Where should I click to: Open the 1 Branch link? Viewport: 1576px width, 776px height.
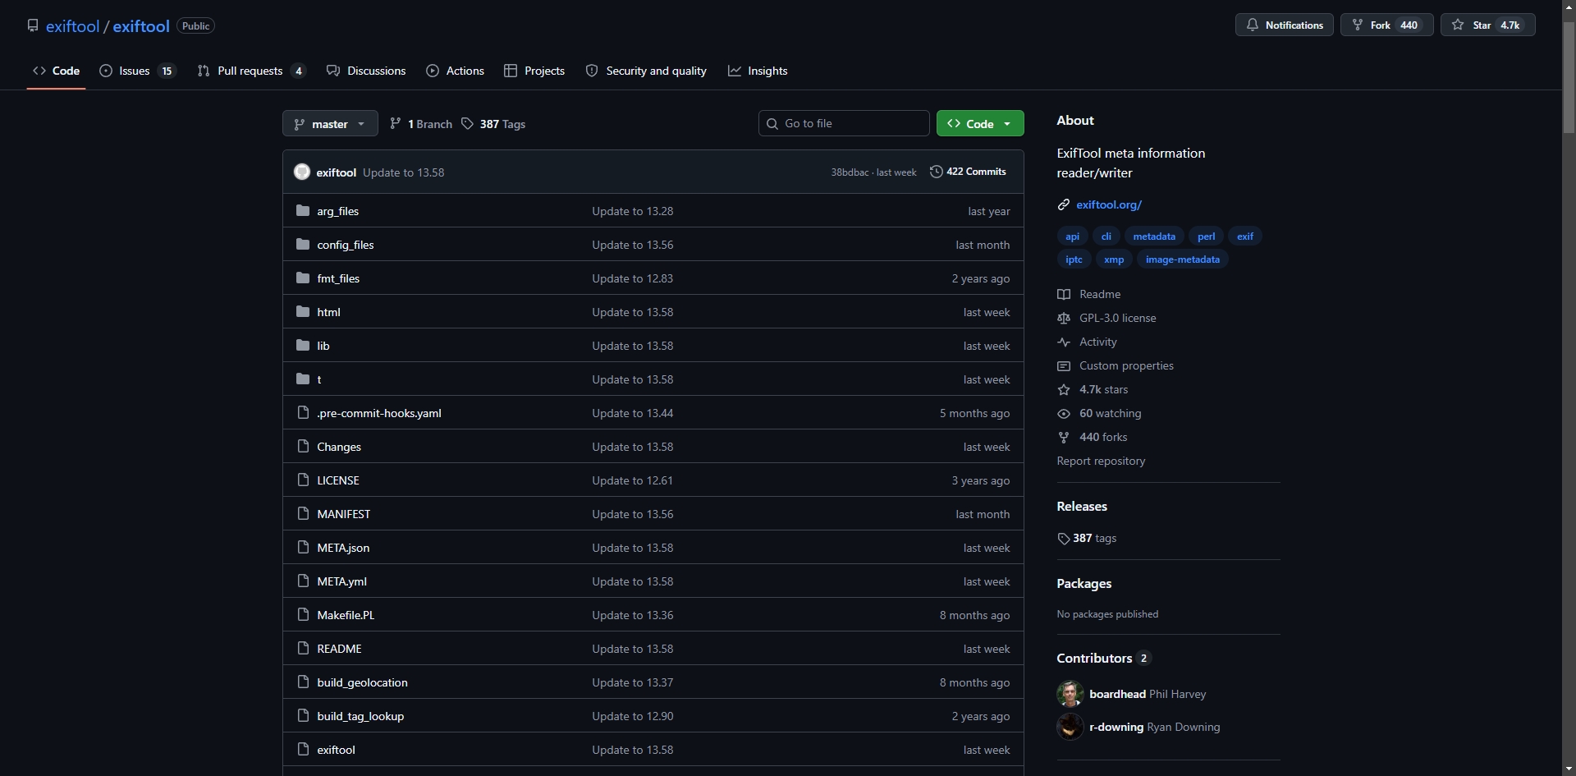[x=421, y=123]
